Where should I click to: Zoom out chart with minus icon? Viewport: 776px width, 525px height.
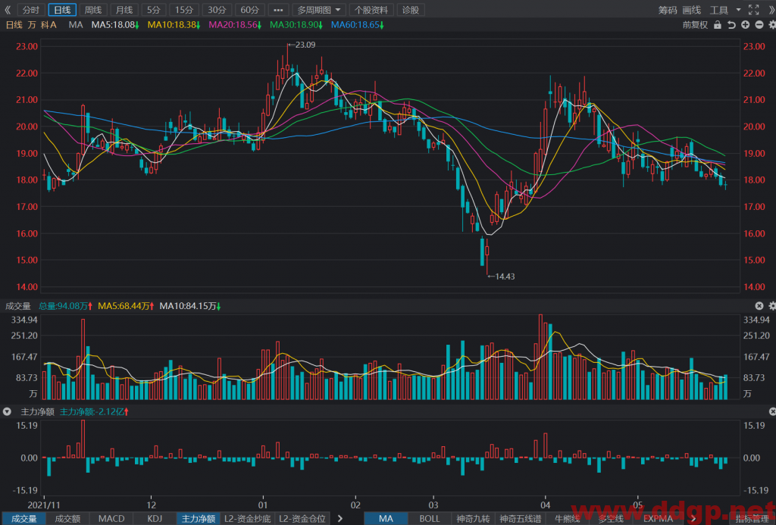pos(759,25)
